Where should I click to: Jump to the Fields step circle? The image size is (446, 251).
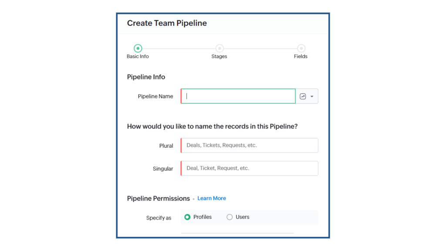[x=301, y=48]
